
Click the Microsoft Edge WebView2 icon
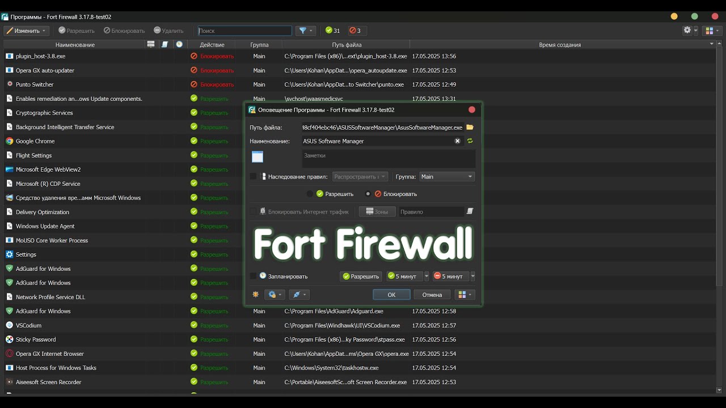coord(9,169)
